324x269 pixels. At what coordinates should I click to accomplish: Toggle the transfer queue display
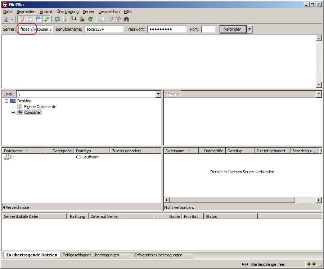(46, 19)
